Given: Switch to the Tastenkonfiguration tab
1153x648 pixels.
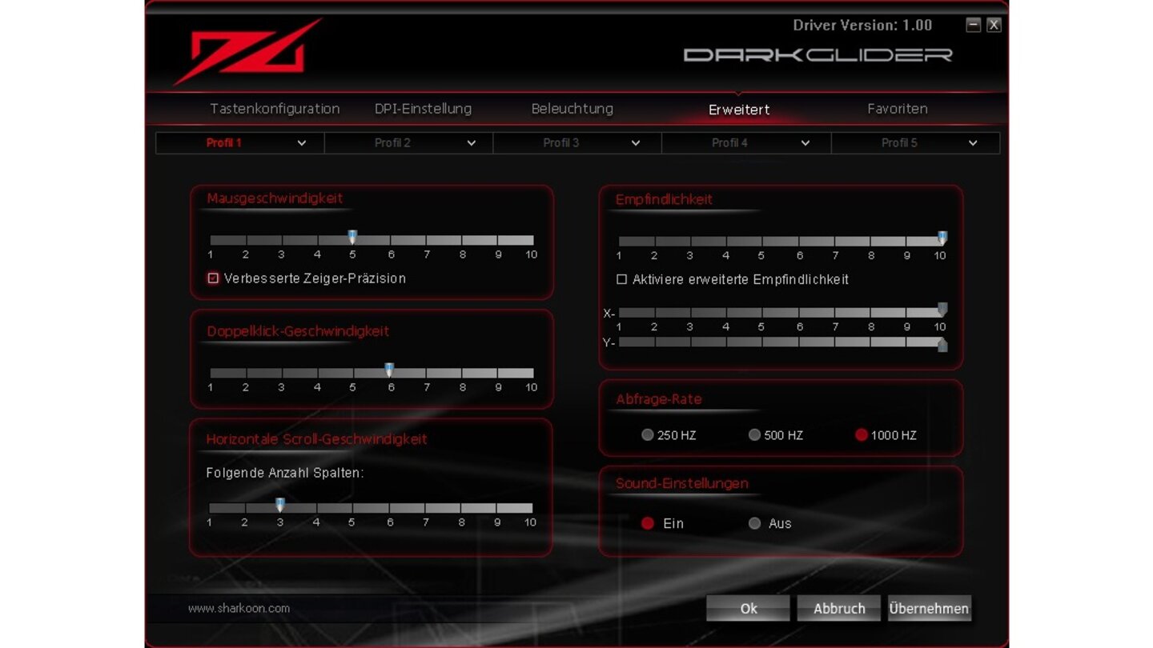Looking at the screenshot, I should pyautogui.click(x=275, y=109).
